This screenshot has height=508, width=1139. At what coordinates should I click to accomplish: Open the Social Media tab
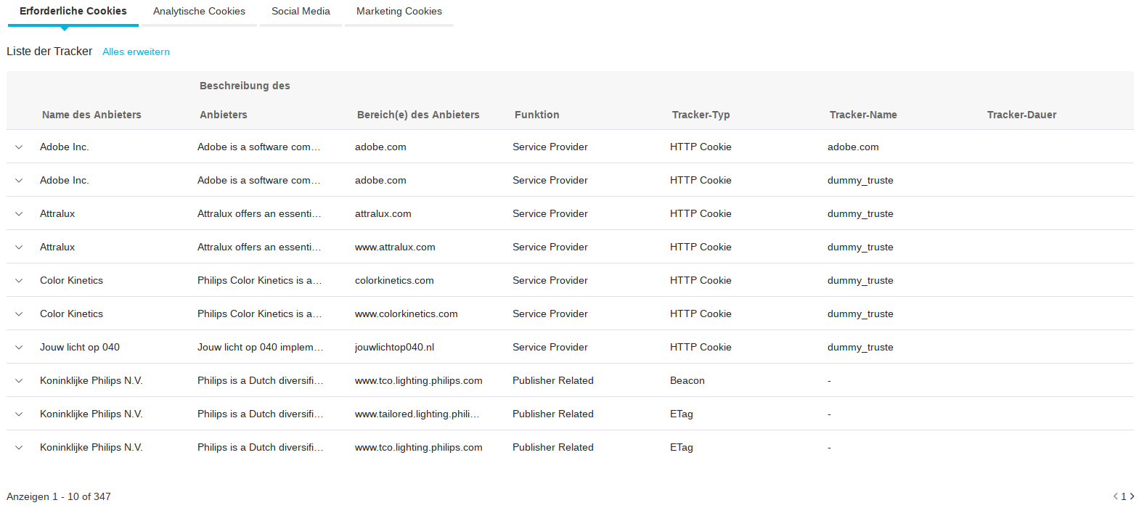301,12
